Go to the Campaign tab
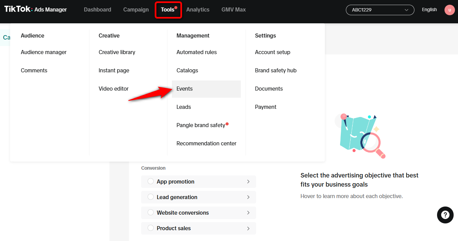The height and width of the screenshot is (241, 458). pyautogui.click(x=136, y=9)
